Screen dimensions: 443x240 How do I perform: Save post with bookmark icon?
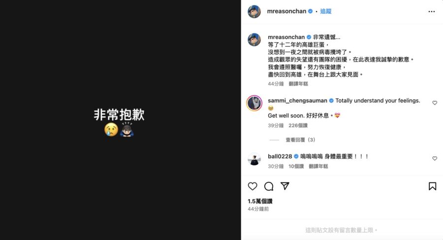(432, 186)
